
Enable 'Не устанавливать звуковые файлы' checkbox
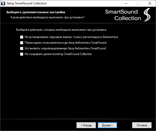[x=22, y=37]
